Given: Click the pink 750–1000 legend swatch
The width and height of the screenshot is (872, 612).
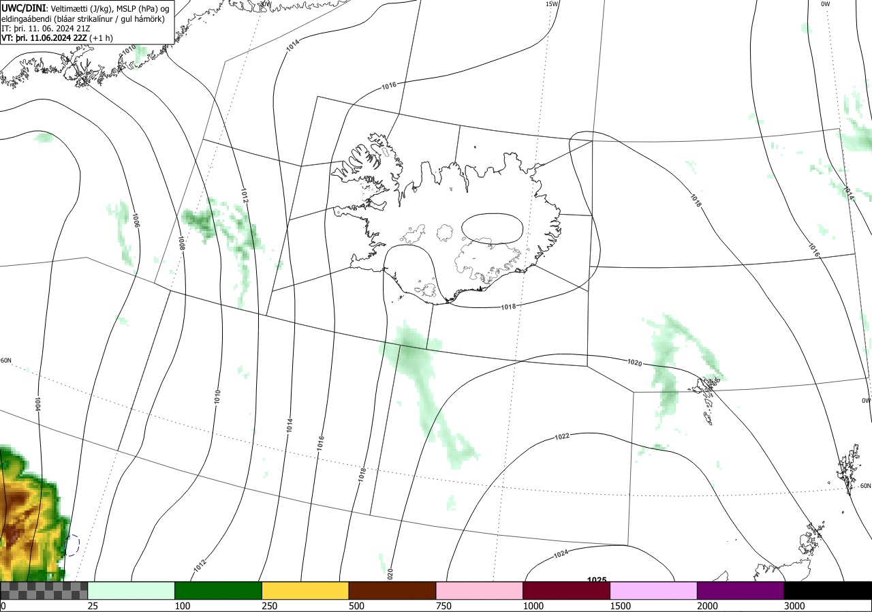Looking at the screenshot, I should [x=480, y=590].
